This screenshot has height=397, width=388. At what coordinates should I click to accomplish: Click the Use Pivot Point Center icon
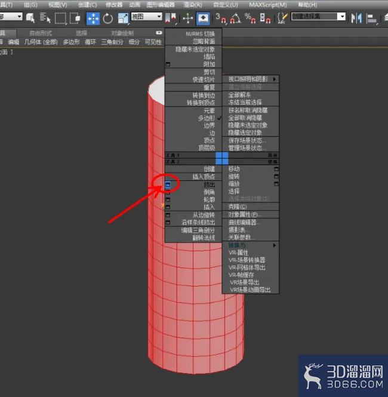[x=171, y=19]
